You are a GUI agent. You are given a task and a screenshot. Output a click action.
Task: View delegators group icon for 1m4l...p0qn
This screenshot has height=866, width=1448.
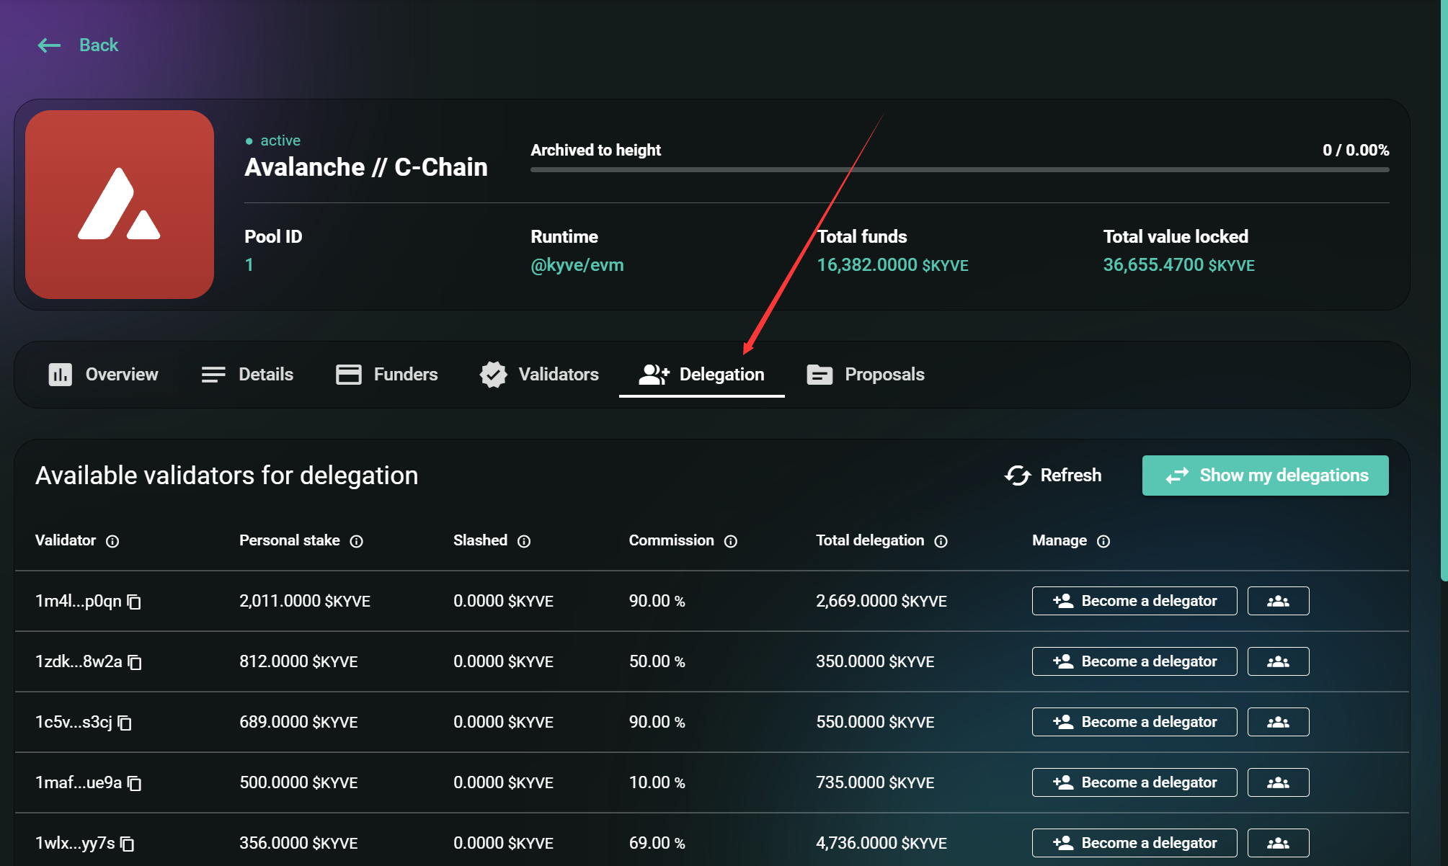1277,601
